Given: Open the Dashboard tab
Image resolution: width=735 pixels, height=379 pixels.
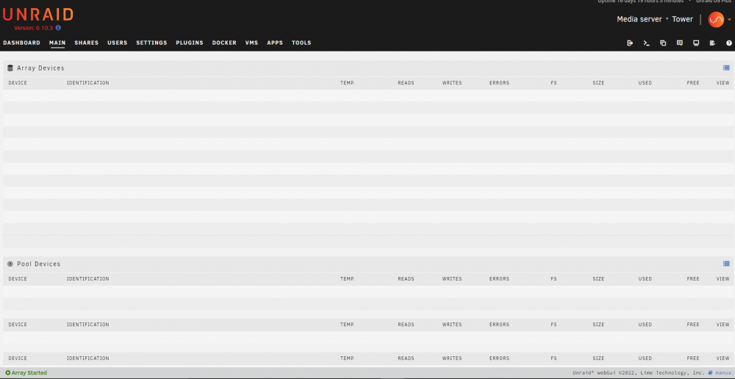Looking at the screenshot, I should (x=21, y=43).
